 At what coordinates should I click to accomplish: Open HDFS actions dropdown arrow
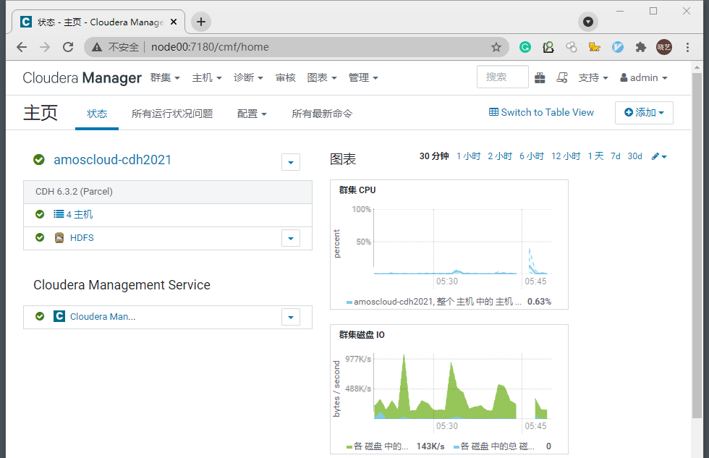(x=291, y=238)
